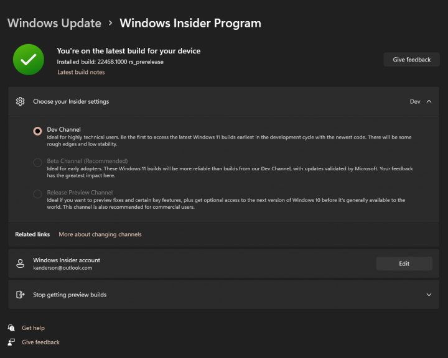Click Windows Insider Program breadcrumb title
The height and width of the screenshot is (358, 448).
190,23
